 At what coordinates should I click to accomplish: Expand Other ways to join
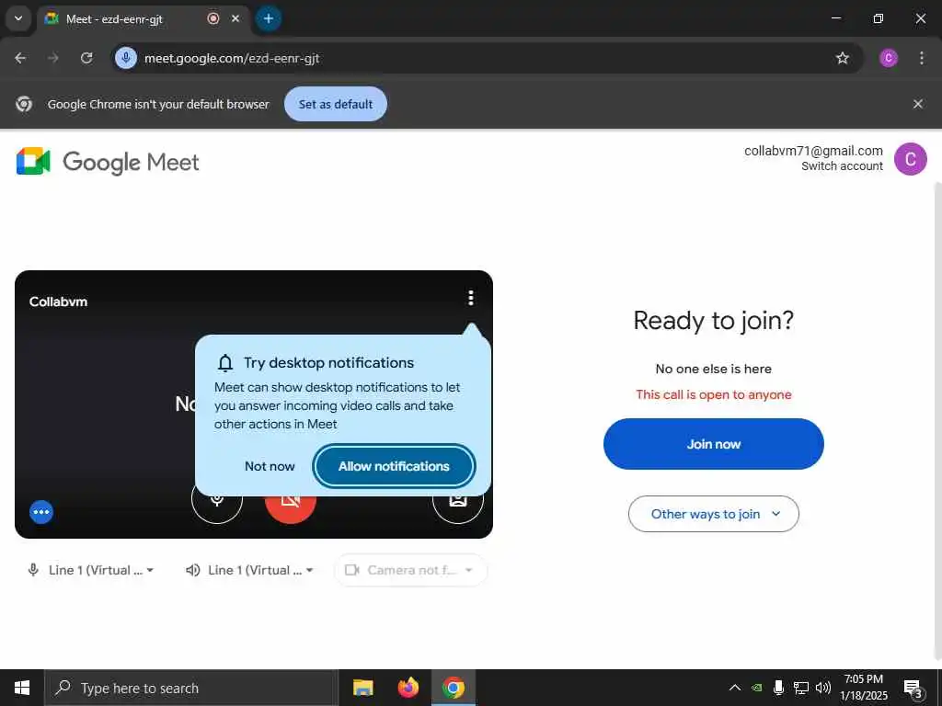pos(714,514)
